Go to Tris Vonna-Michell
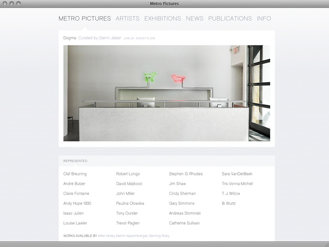Image resolution: width=329 pixels, height=247 pixels. 237,184
